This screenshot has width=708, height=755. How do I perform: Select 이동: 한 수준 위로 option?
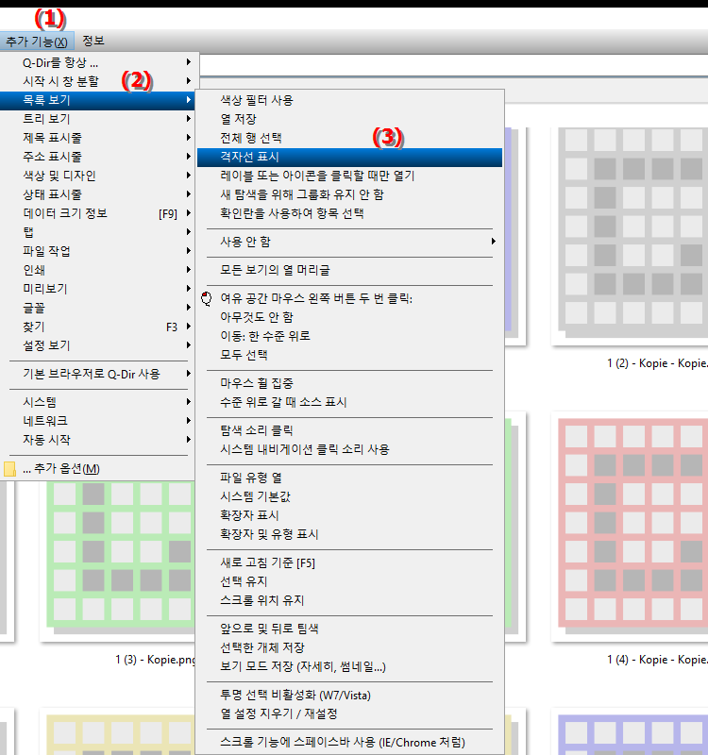click(x=349, y=336)
